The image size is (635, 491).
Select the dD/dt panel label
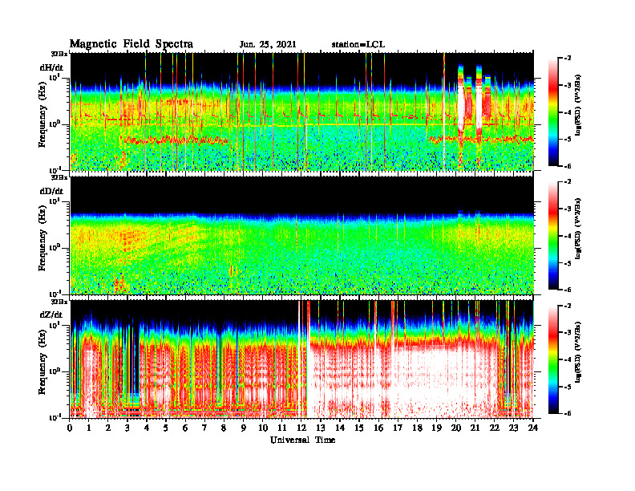51,191
